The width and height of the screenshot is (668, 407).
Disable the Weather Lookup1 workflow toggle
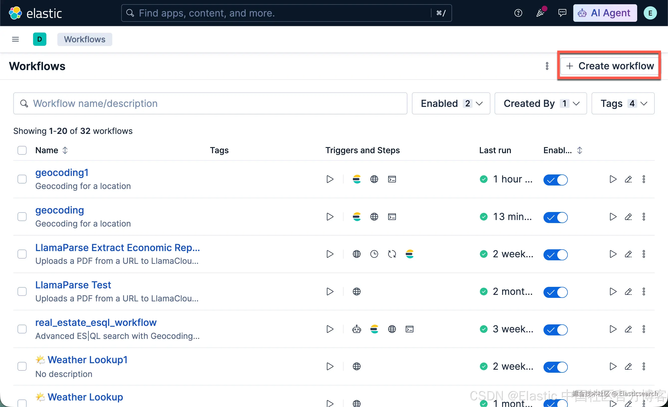point(555,367)
